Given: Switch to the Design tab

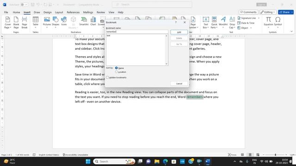Looking at the screenshot, I should tap(47, 12).
